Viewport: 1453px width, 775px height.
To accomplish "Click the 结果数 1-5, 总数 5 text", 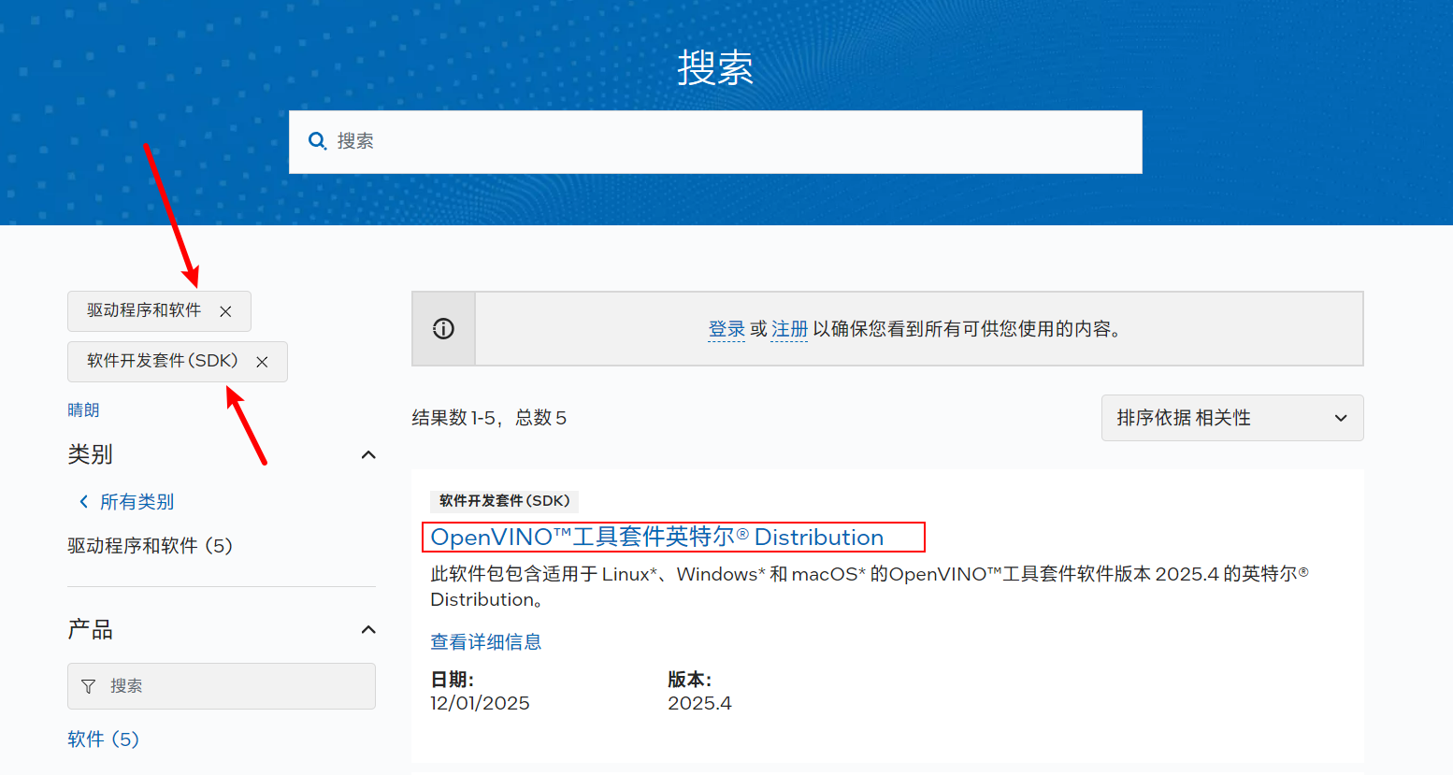I will 489,418.
